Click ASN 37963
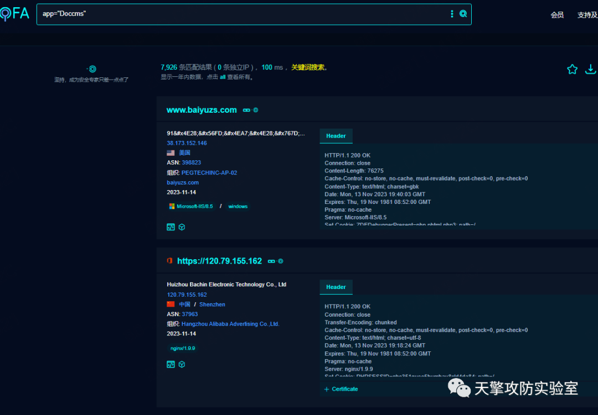The width and height of the screenshot is (598, 415). click(x=189, y=314)
